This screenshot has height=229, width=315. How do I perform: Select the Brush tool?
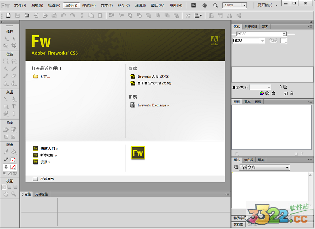pos(13,69)
